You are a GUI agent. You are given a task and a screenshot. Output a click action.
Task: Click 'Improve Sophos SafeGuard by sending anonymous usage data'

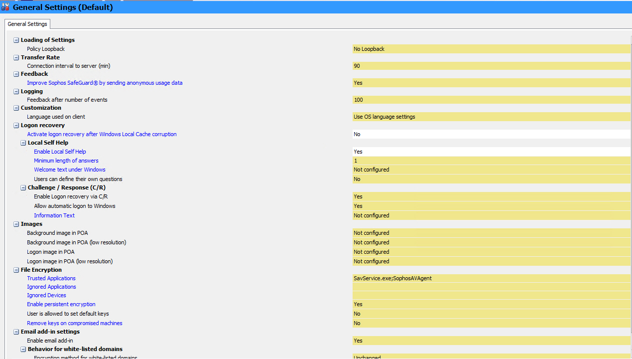[x=105, y=83]
